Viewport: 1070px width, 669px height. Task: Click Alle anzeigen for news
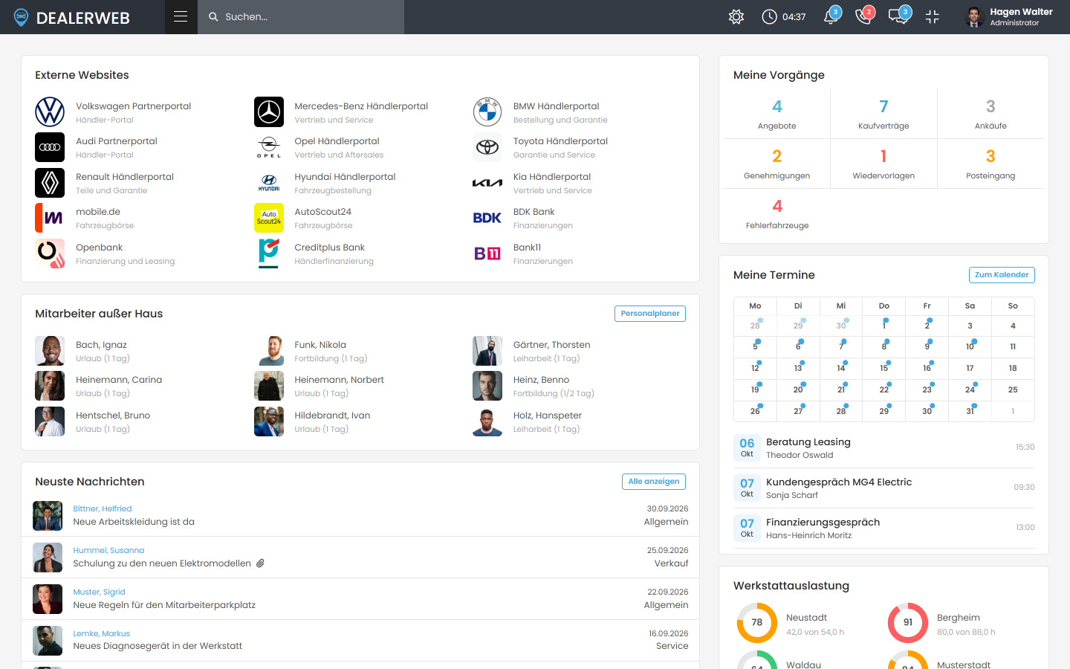(x=654, y=482)
